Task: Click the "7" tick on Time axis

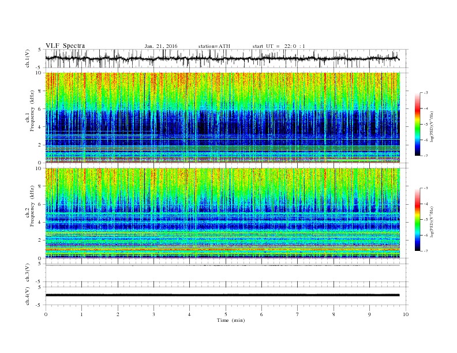Action: coord(298,314)
